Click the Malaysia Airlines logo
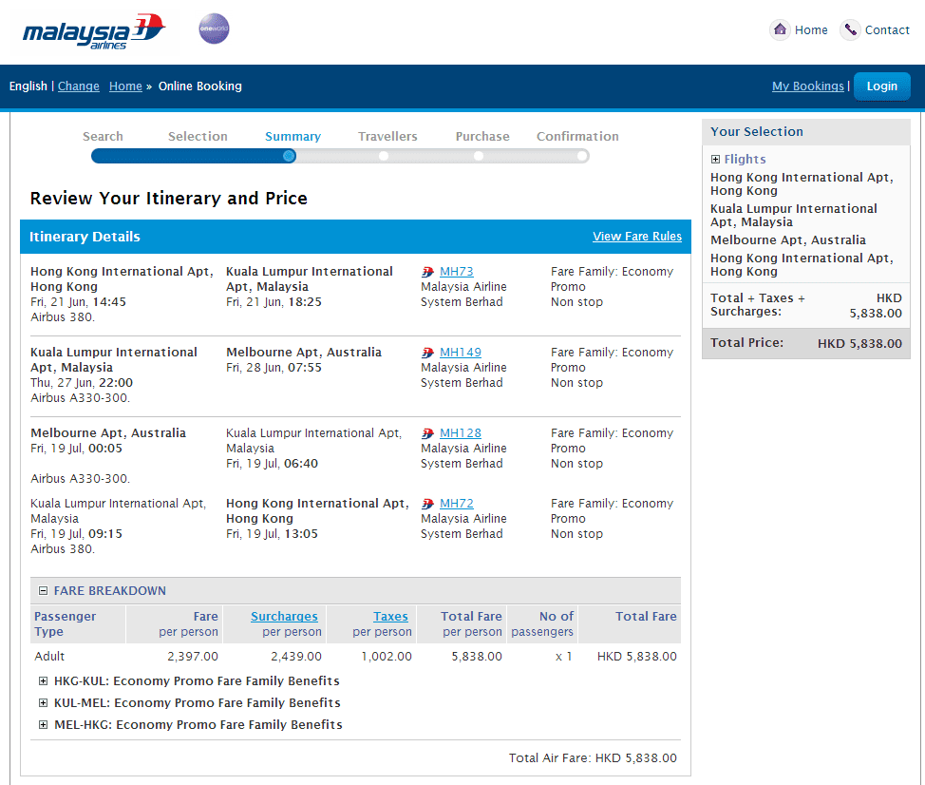Screen dimensions: 925x785 (x=93, y=32)
